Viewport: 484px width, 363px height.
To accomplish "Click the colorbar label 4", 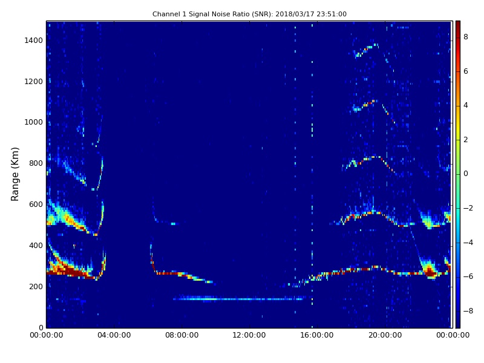I will pyautogui.click(x=466, y=105).
